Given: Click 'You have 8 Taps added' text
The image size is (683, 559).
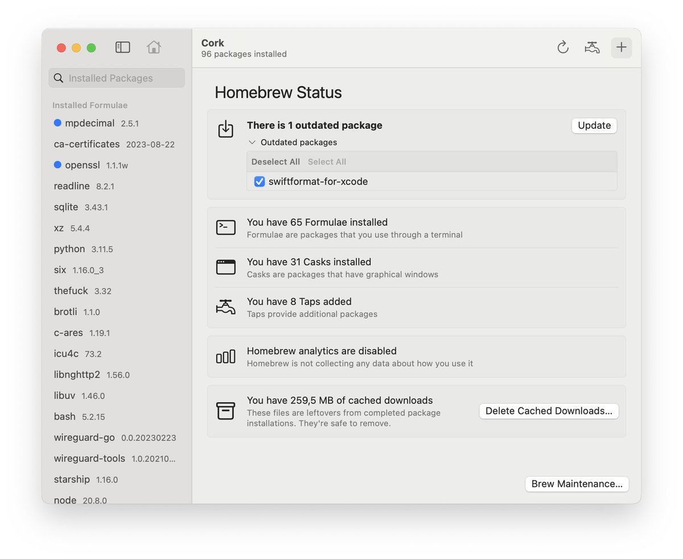Looking at the screenshot, I should pos(299,302).
